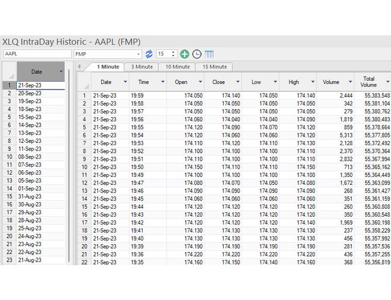This screenshot has height=300, width=391.
Task: Click volume cell 1,969
Action: [336, 223]
